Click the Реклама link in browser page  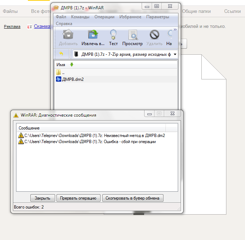tap(12, 26)
